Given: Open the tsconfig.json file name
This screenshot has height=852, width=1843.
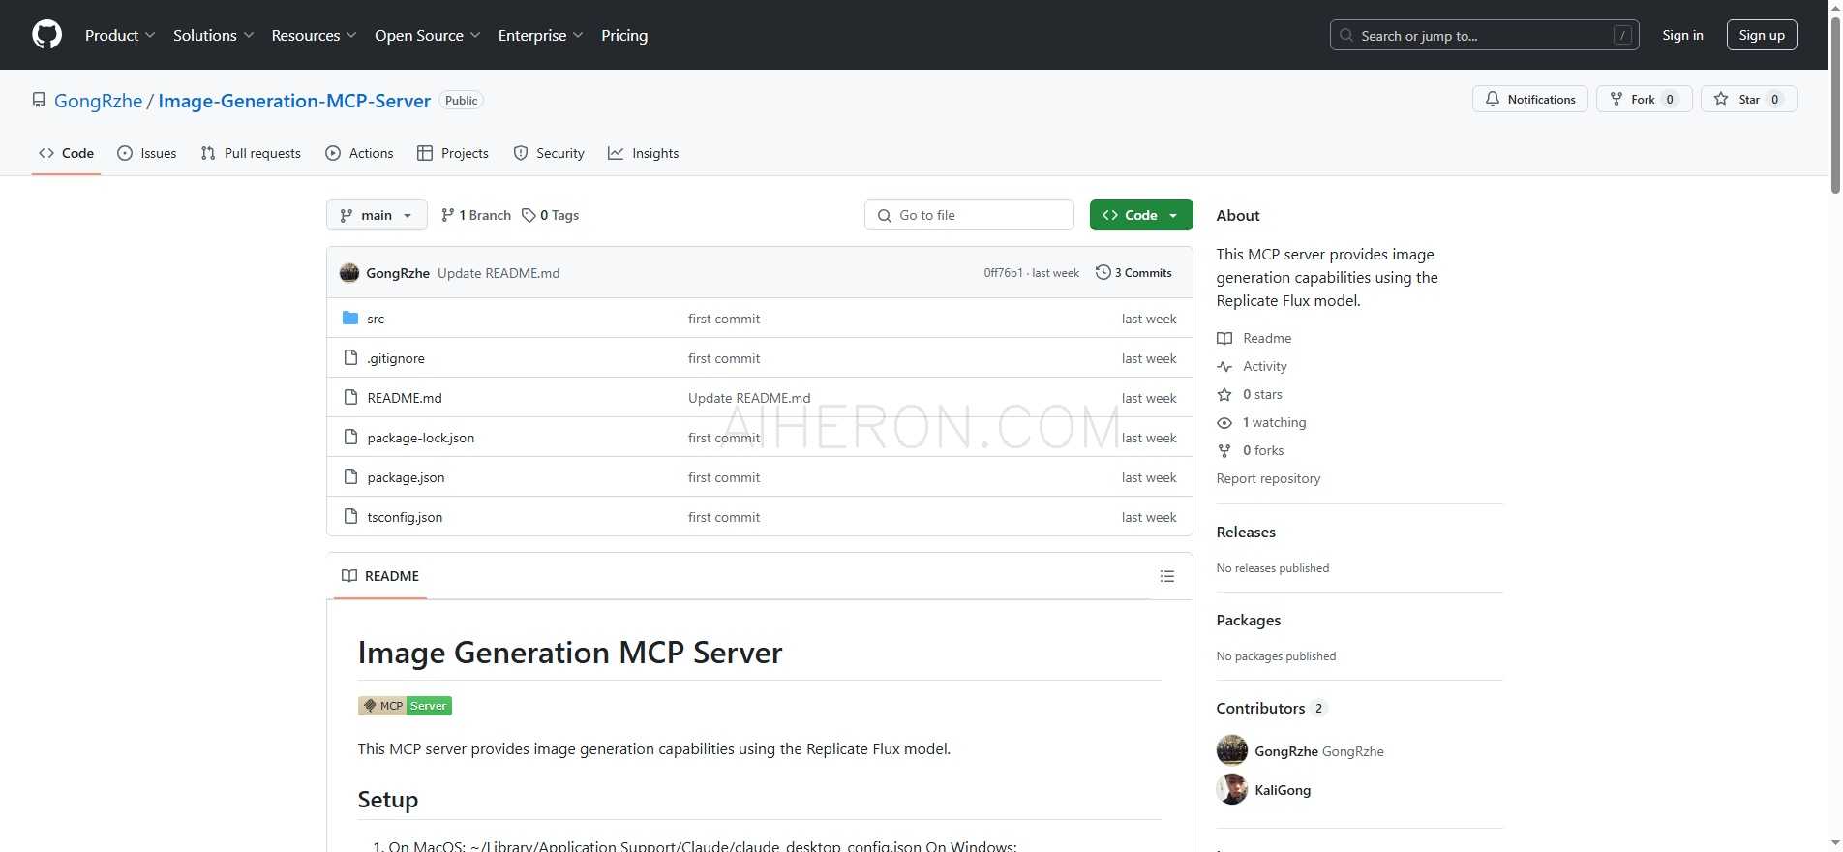Looking at the screenshot, I should pos(405,517).
